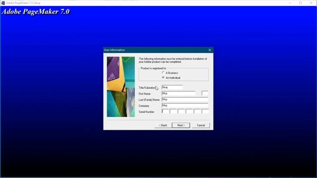Screen dimensions: 317x178
Task: Click the Title/Salutation input field
Action: [172, 88]
